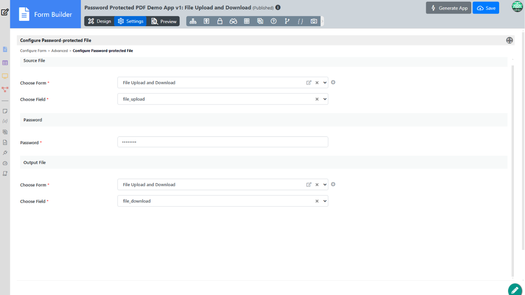
Task: Click the lock icon in the toolbar
Action: coord(220,21)
